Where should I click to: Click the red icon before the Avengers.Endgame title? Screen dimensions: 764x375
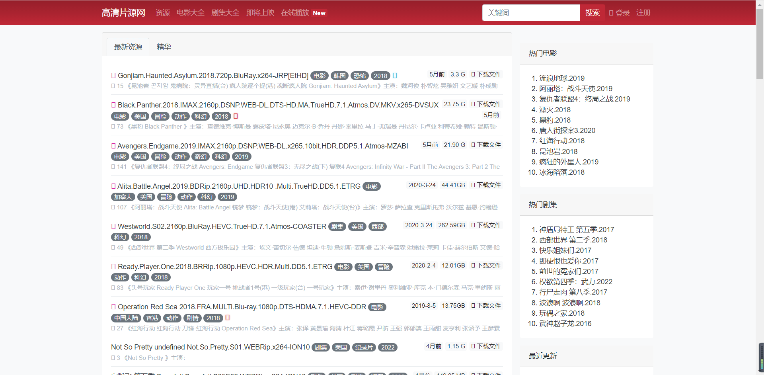pyautogui.click(x=113, y=146)
